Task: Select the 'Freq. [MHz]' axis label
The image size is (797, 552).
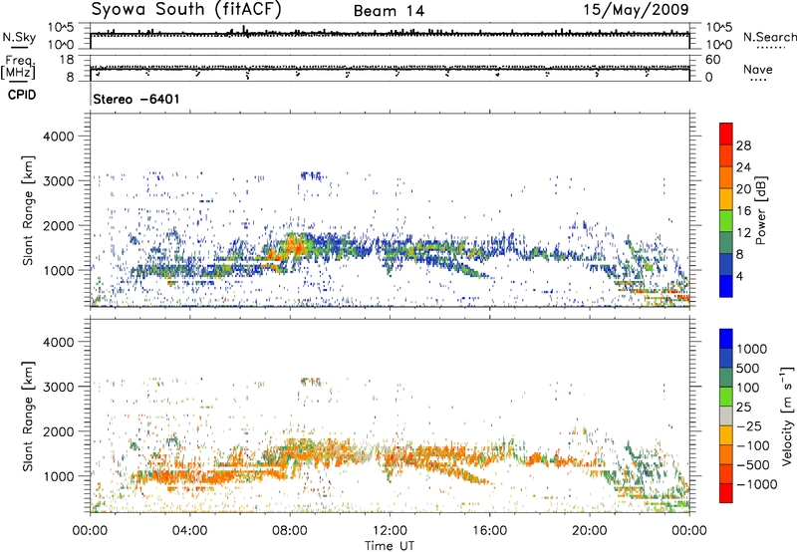Action: pos(18,68)
